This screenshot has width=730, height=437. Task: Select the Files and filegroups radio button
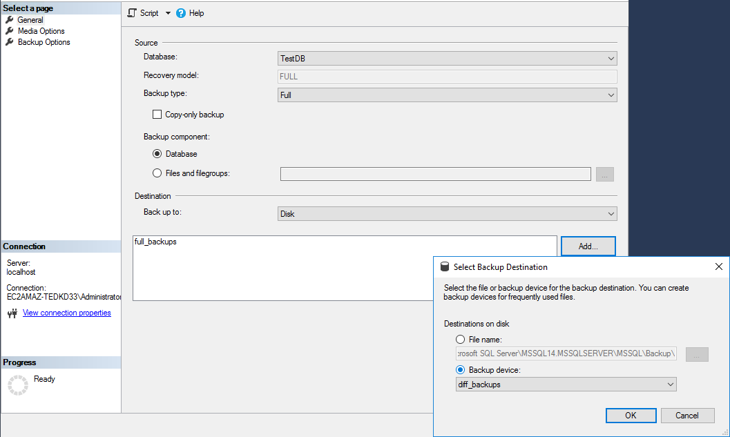pos(157,173)
